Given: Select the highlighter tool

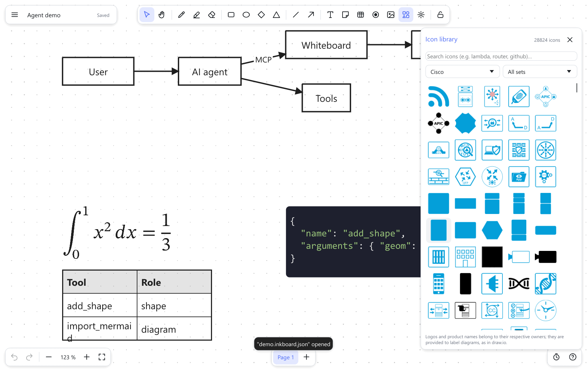Looking at the screenshot, I should click(196, 15).
